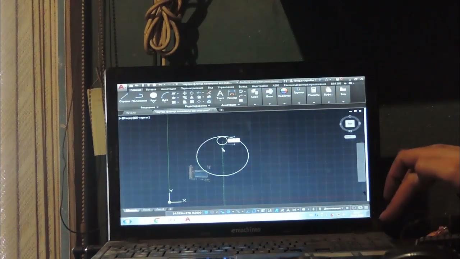Viewport: 460px width, 259px height.
Task: Click the search input field in title bar
Action: (261, 81)
